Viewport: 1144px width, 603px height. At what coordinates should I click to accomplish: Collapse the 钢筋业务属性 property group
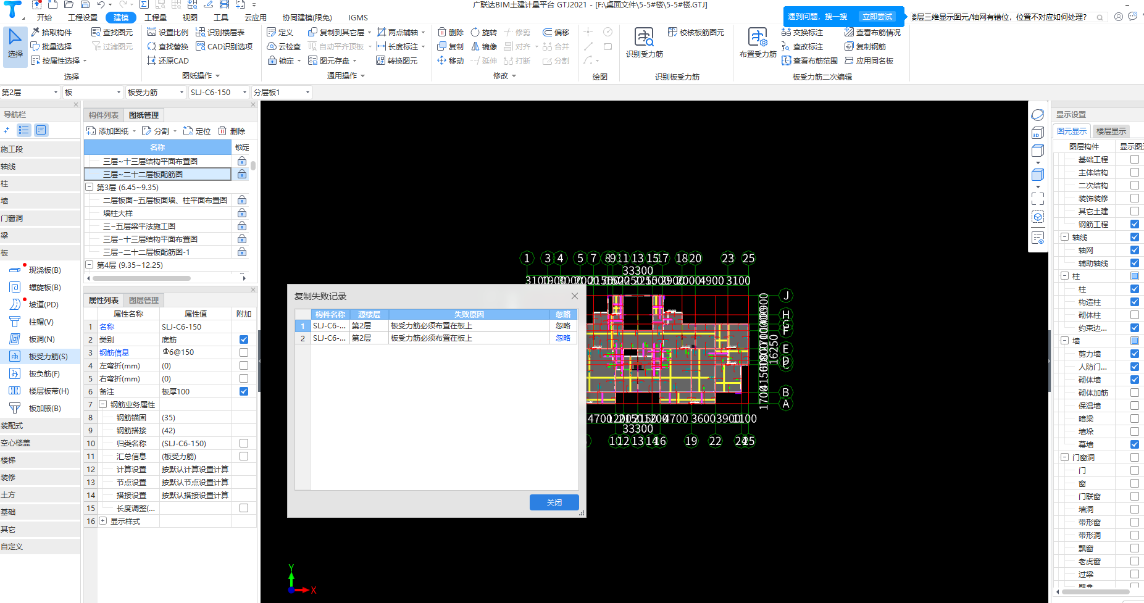pos(103,404)
